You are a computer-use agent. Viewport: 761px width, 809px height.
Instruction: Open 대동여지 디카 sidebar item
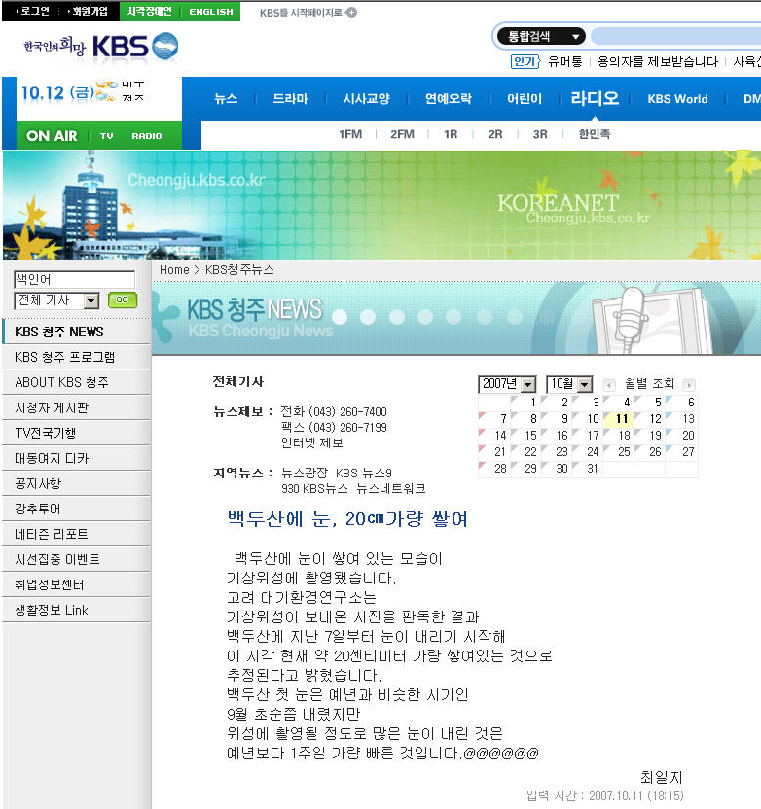point(77,458)
